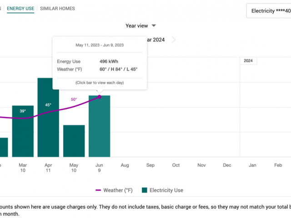
Task: Click the 39° temperature label on March bar
Action: coord(23,111)
